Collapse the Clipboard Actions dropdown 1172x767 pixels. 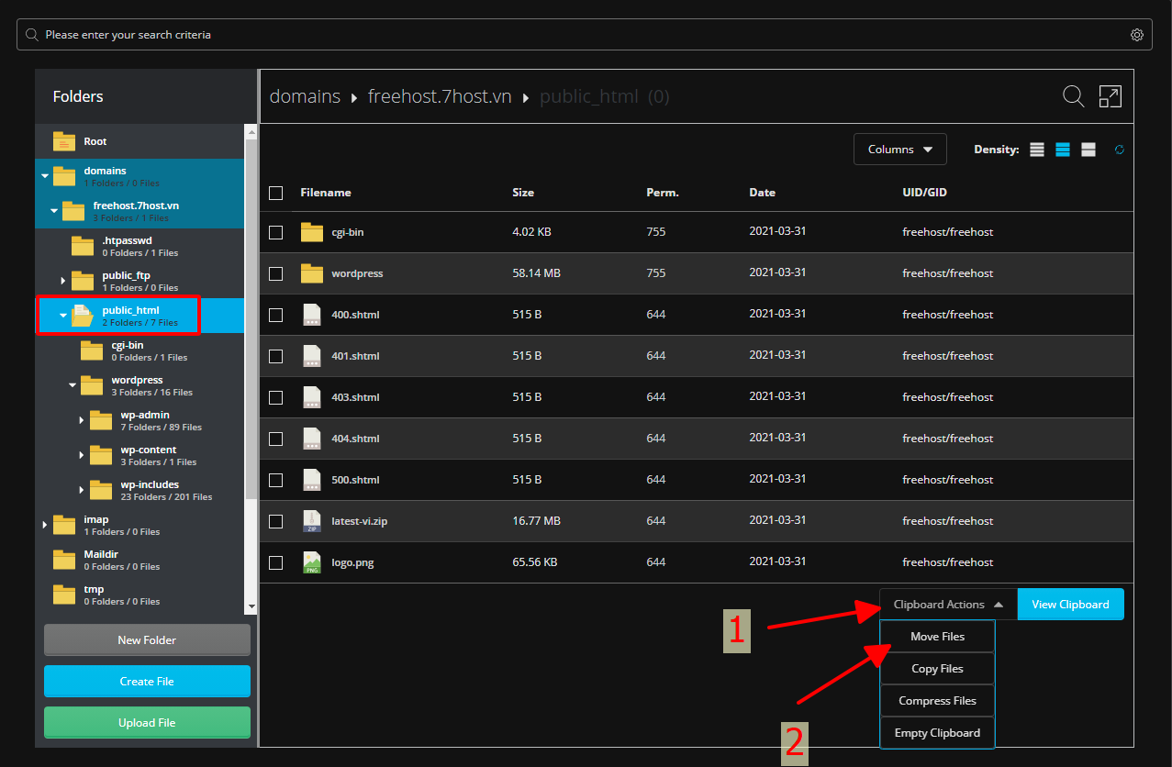948,605
